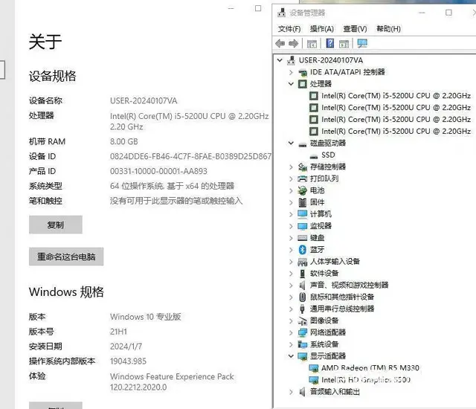Screen dimensions: 476x409
Task: Select the 电池 battery icon
Action: (303, 190)
